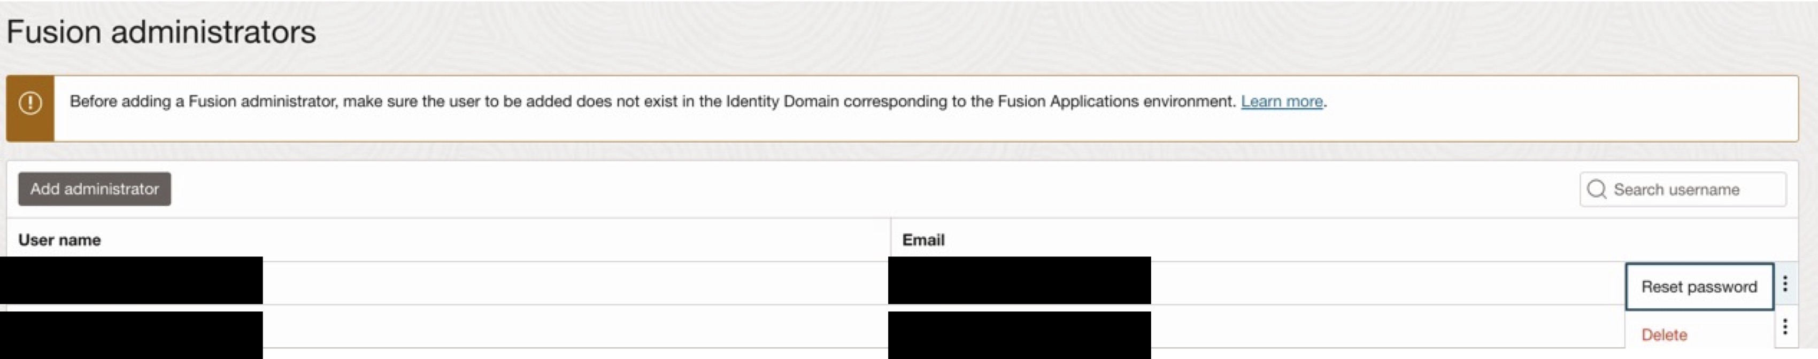Viewport: 1818px width, 359px height.
Task: Click the vertical ellipsis next to Delete option
Action: tap(1785, 326)
